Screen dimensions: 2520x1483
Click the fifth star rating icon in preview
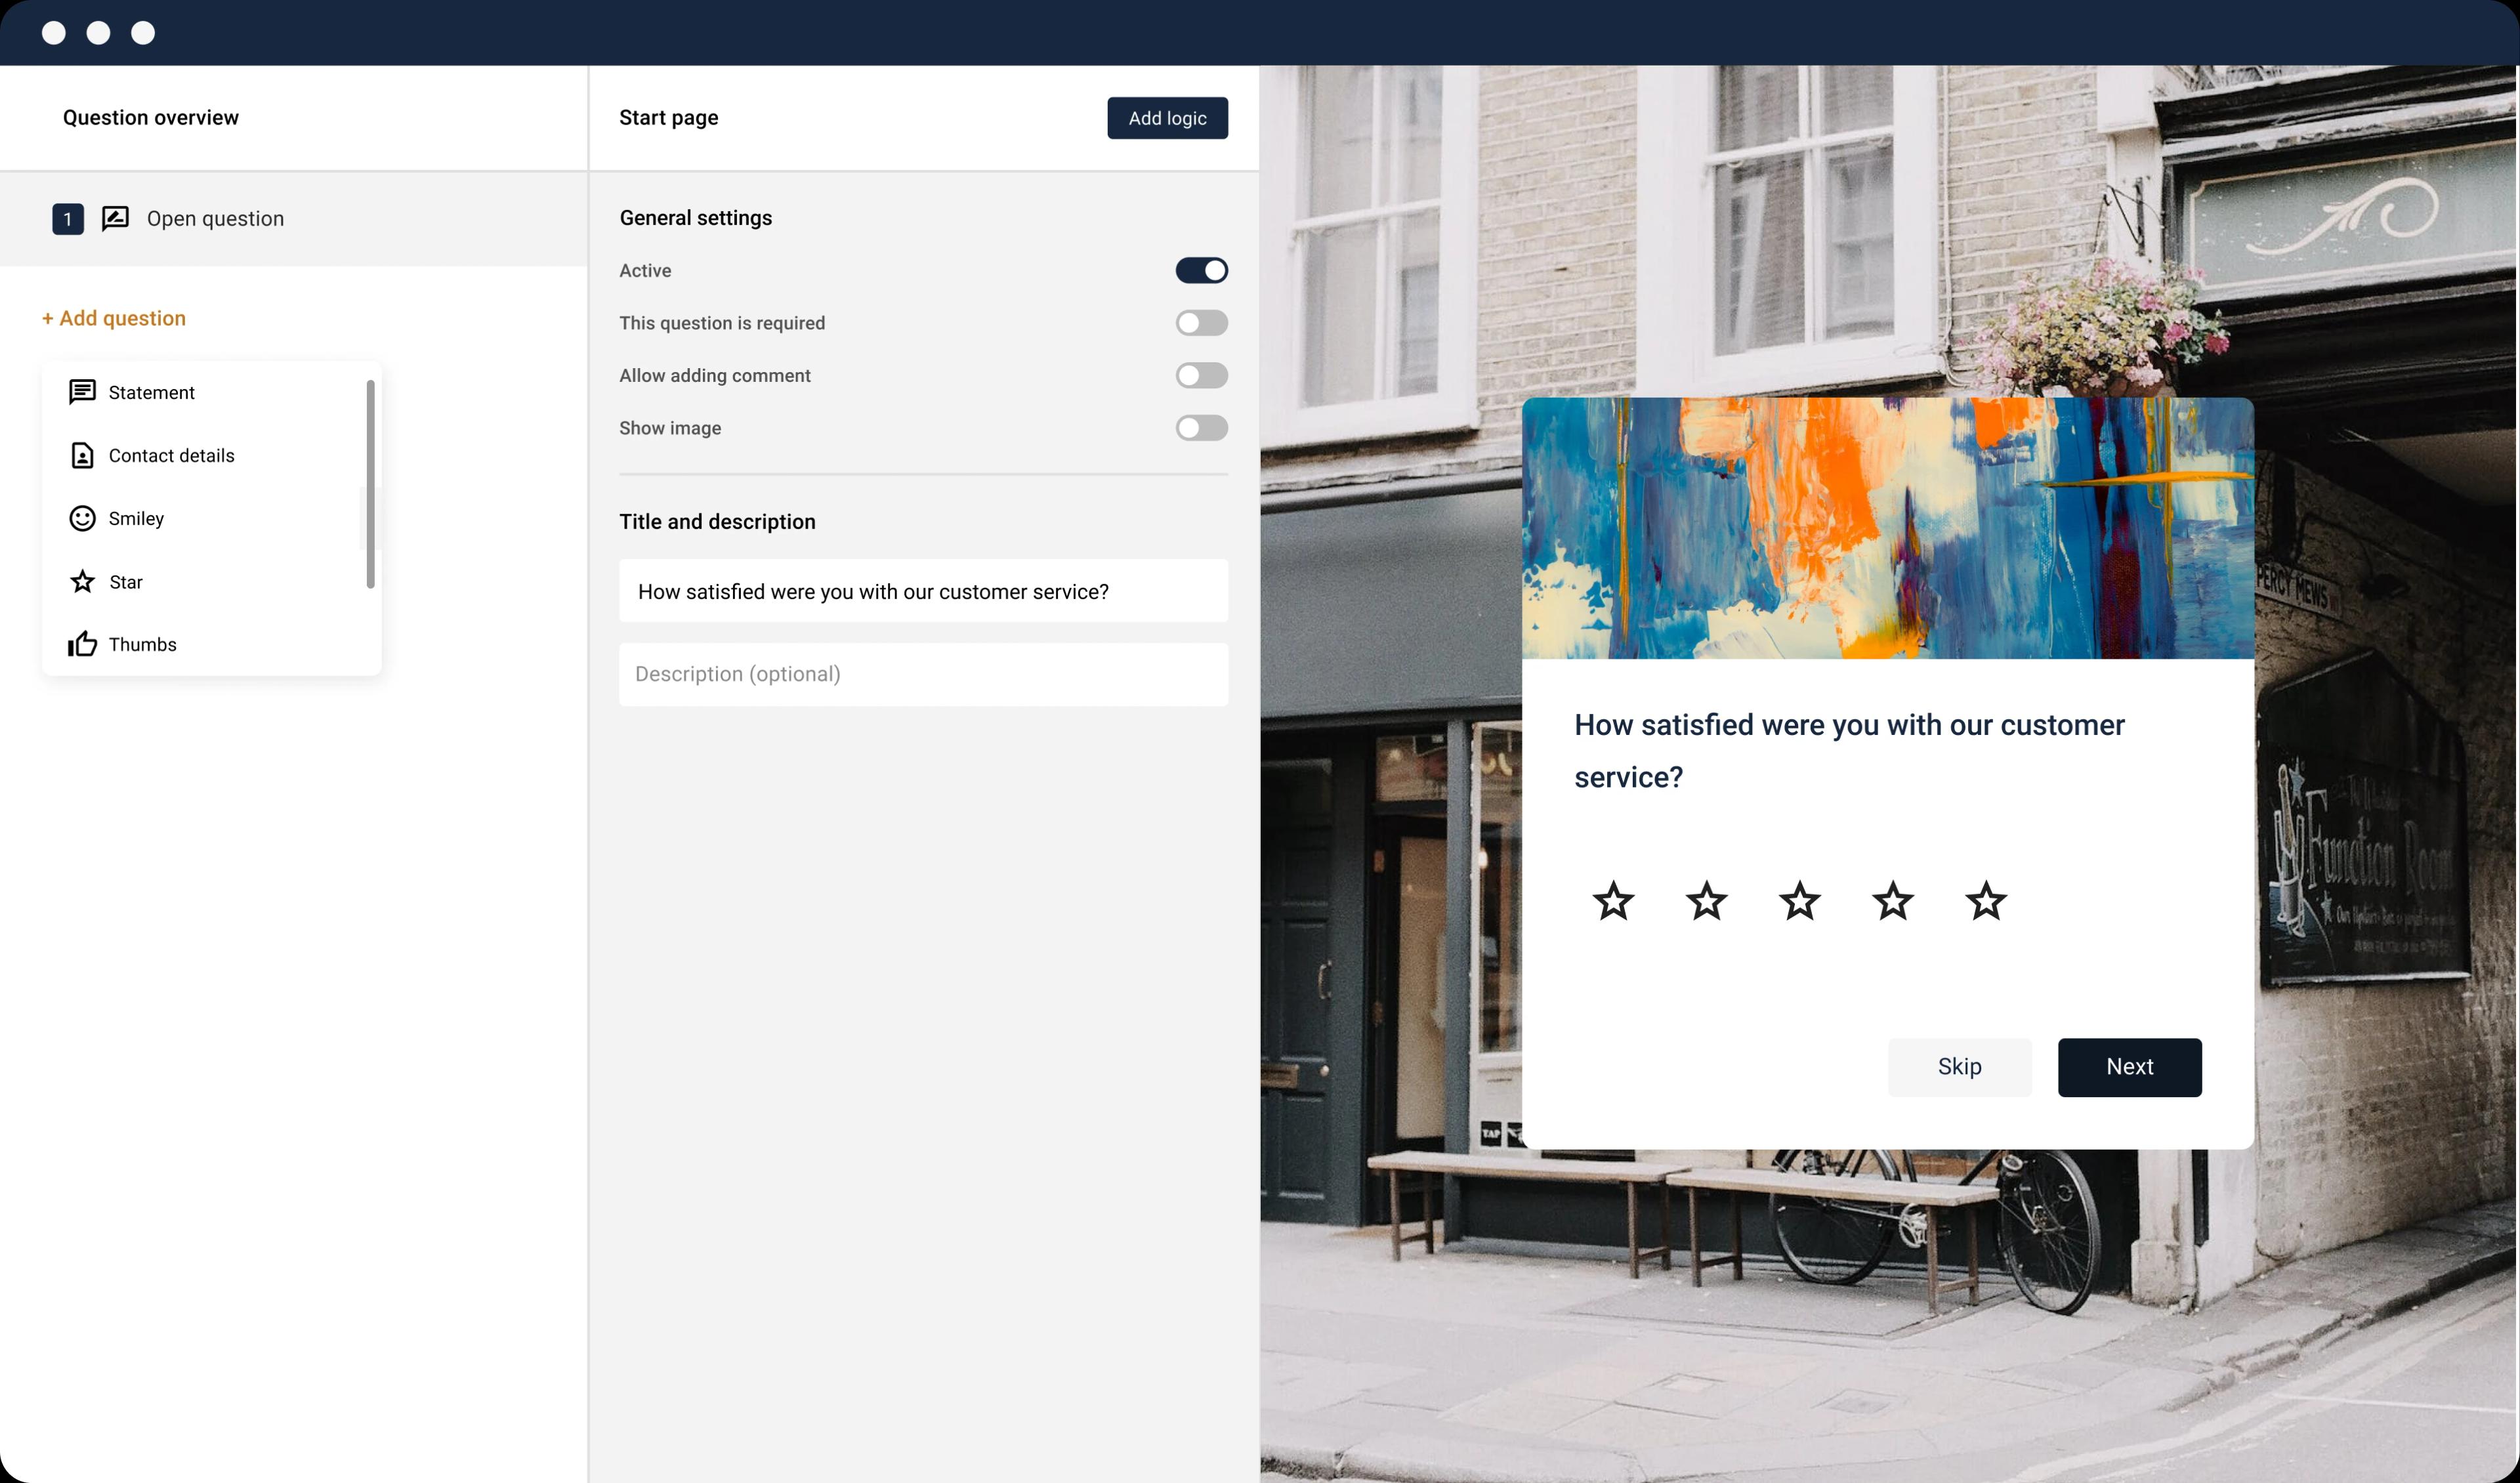point(1984,900)
